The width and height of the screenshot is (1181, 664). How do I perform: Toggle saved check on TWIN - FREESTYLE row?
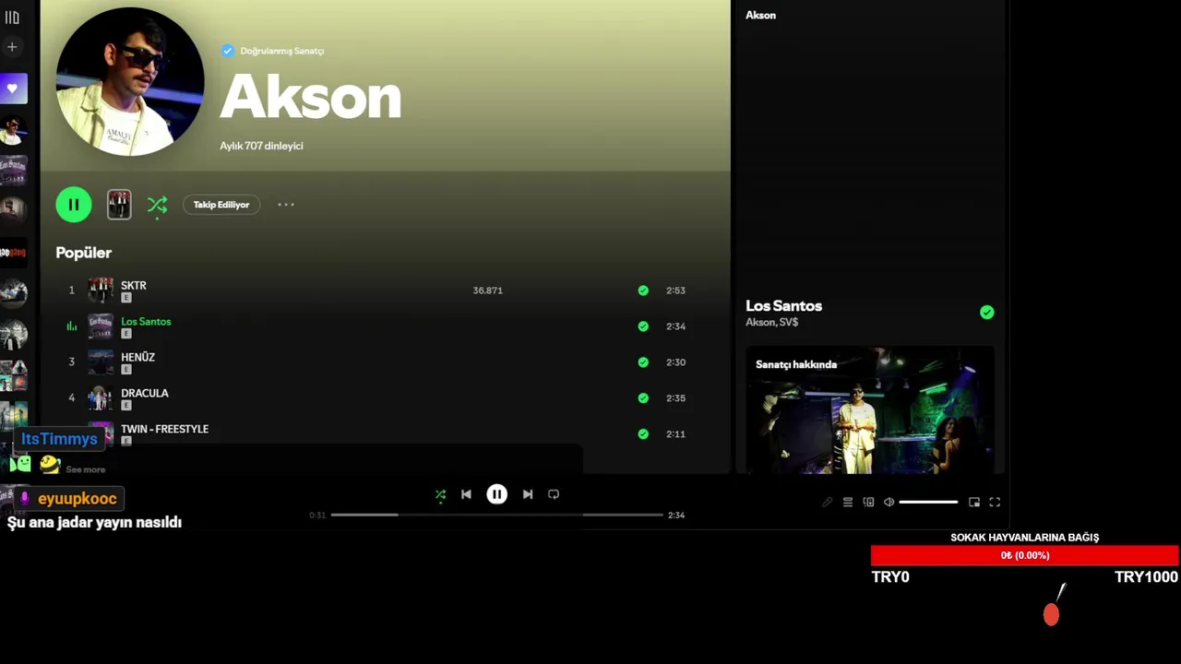[643, 434]
